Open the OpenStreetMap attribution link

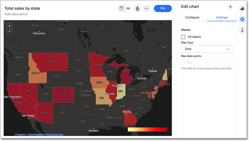pos(36,134)
